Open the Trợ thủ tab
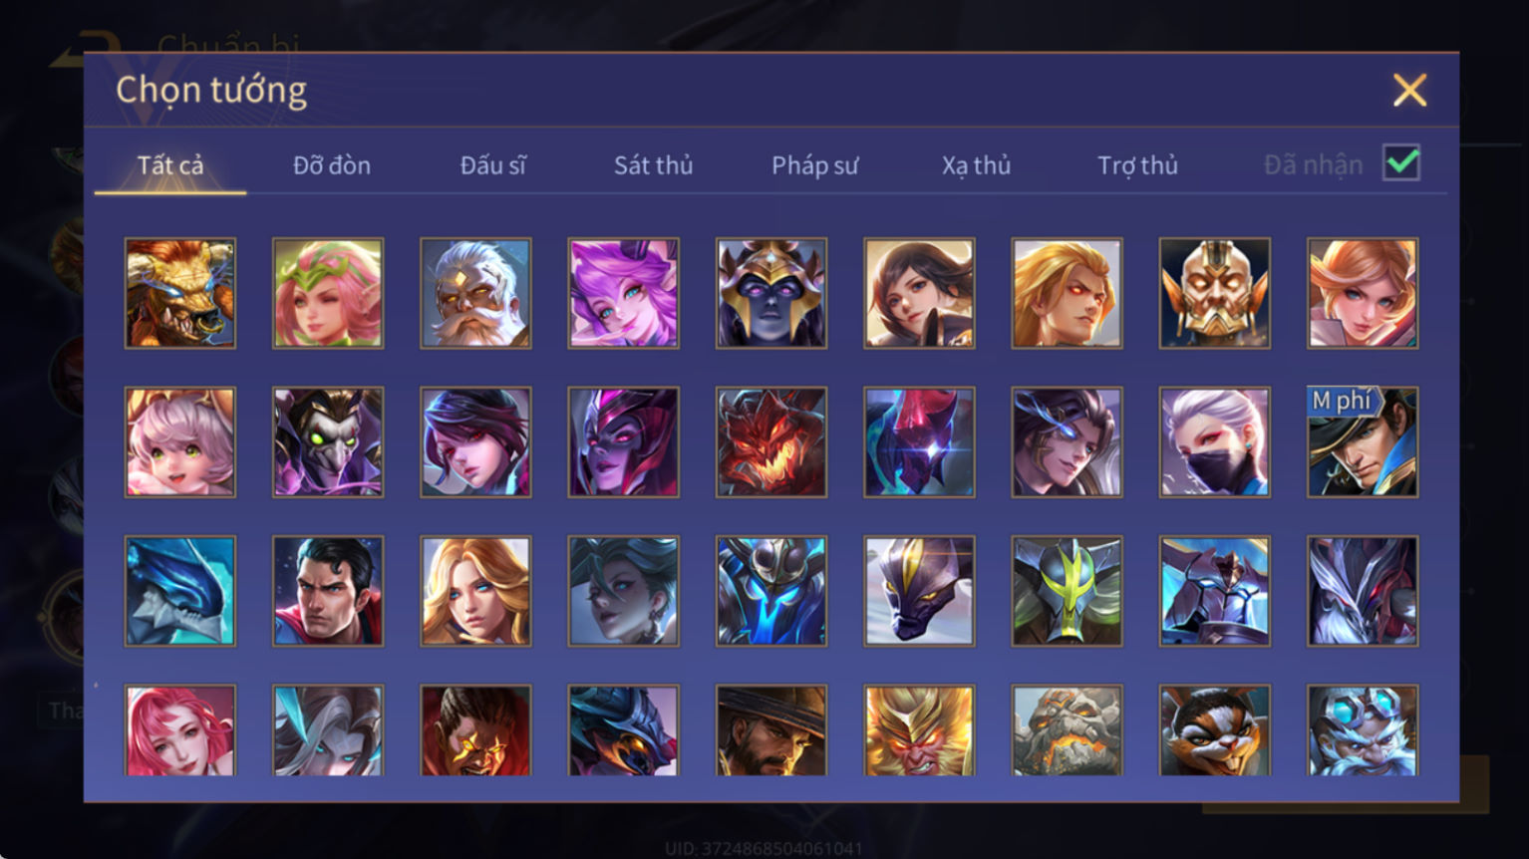The height and width of the screenshot is (859, 1529). click(x=1137, y=165)
